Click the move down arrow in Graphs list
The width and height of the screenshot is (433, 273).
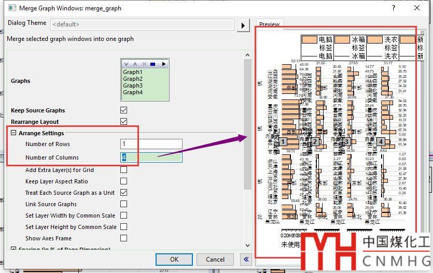127,64
